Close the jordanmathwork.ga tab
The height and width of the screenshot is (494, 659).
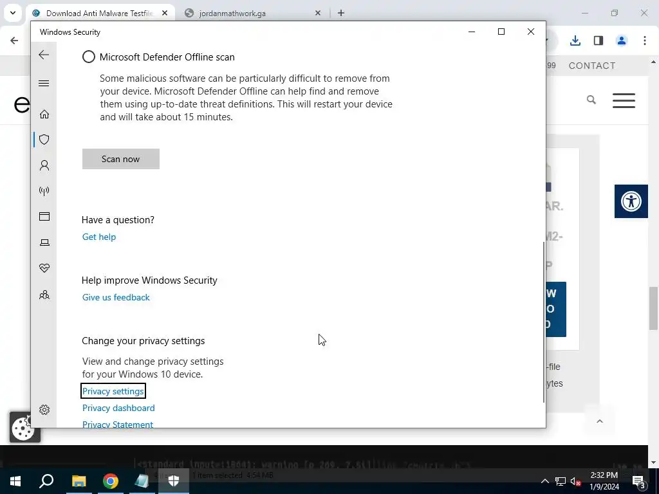tap(318, 14)
